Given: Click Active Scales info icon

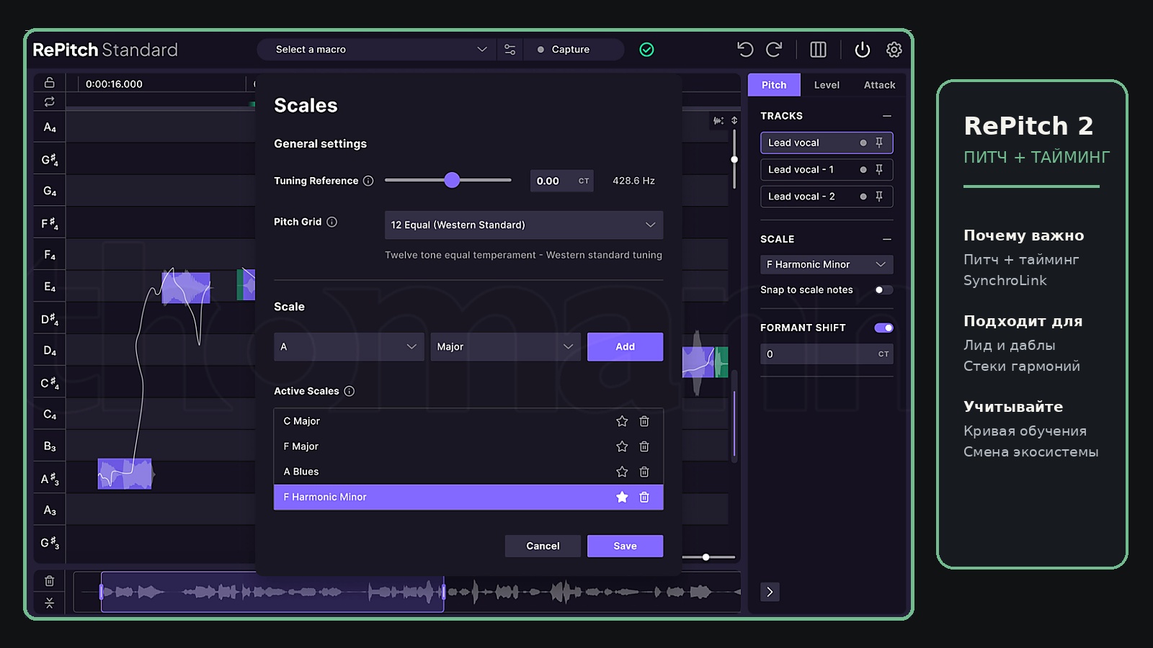Looking at the screenshot, I should click(x=349, y=391).
